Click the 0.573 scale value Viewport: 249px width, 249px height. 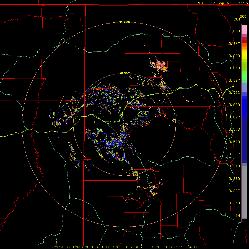tap(234, 129)
